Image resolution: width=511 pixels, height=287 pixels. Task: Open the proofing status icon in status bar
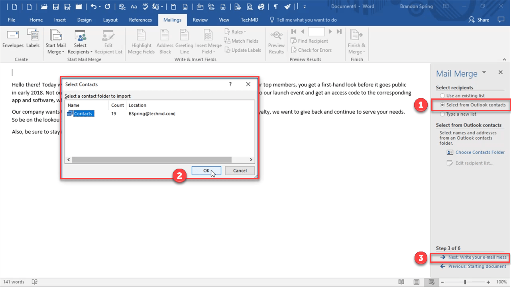pyautogui.click(x=35, y=282)
